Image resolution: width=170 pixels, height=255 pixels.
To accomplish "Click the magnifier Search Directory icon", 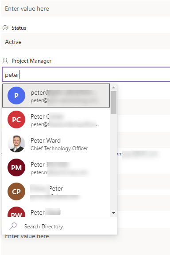I will pyautogui.click(x=13, y=226).
